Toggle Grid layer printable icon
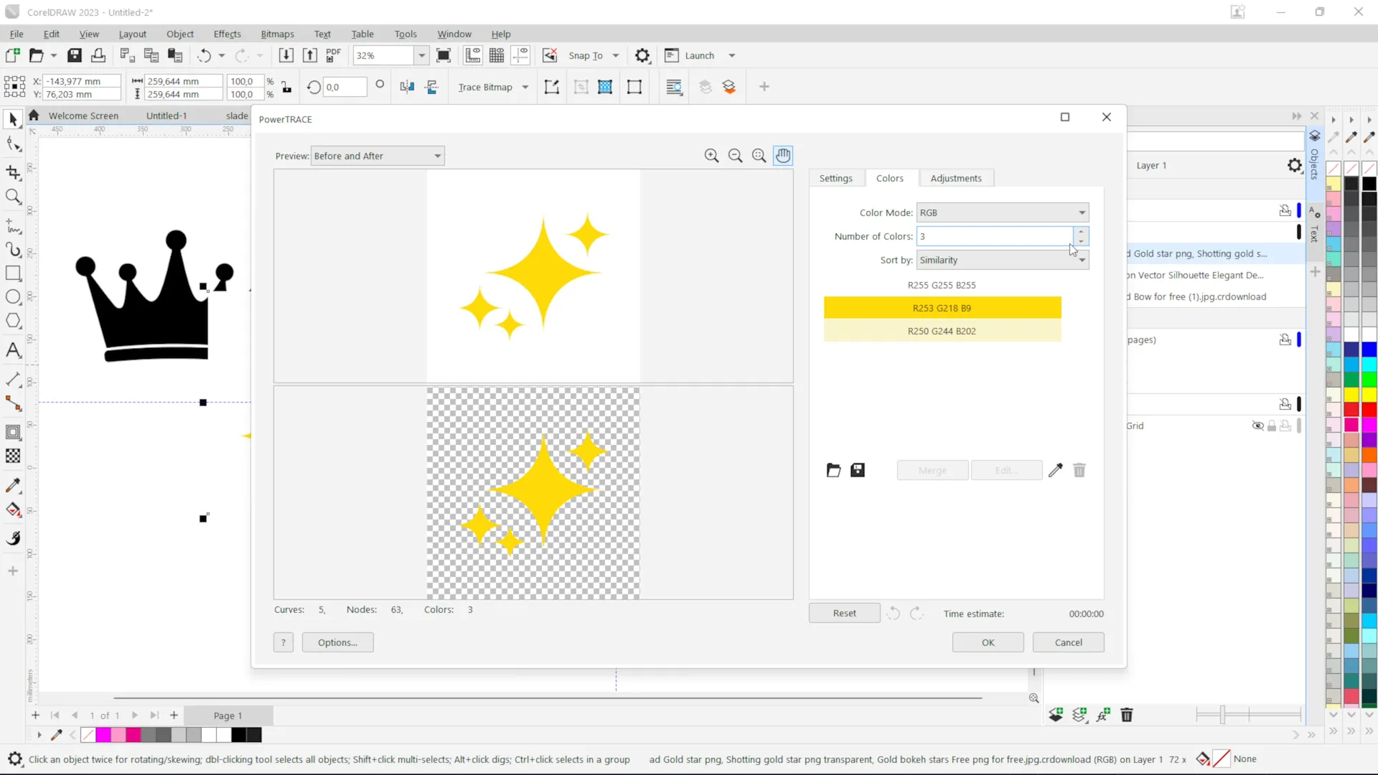Viewport: 1378px width, 775px height. pos(1285,426)
